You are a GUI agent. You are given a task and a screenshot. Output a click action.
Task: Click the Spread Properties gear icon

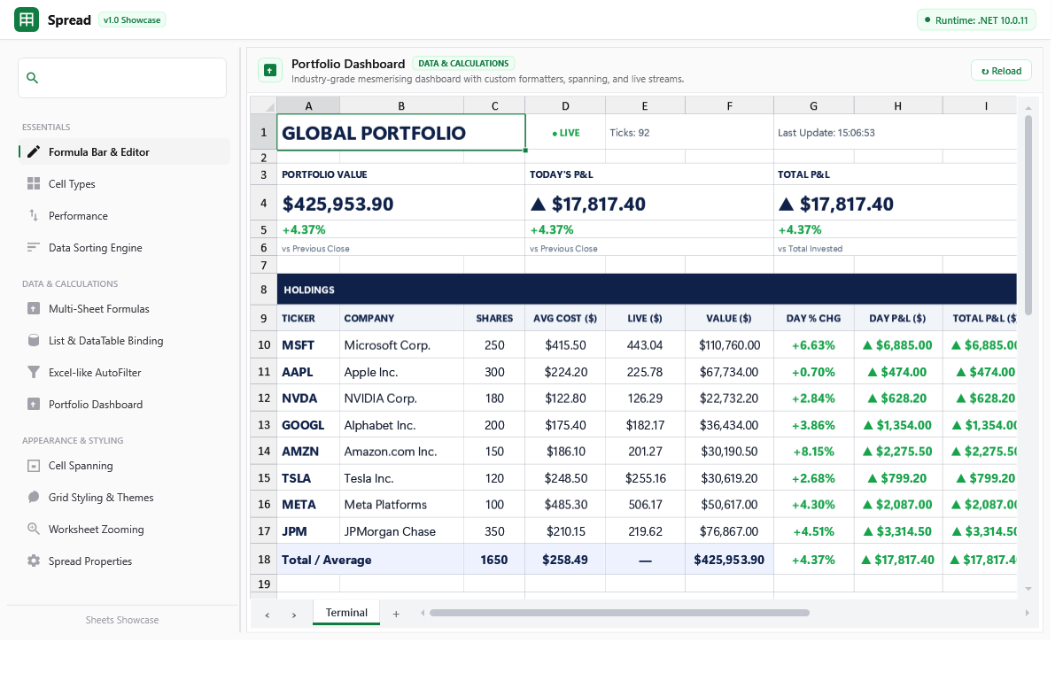coord(34,561)
